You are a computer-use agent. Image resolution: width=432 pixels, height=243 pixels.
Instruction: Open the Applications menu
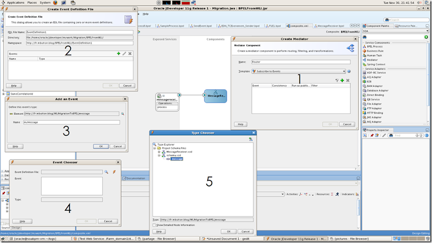(x=16, y=3)
